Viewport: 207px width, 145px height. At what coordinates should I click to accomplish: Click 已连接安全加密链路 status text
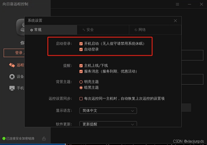point(20,138)
